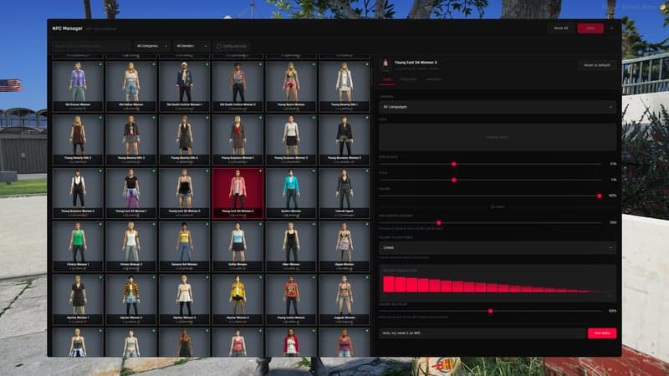Click the green status icon on Young Beach Woman
Screen dimensions: 669x376
coord(314,64)
